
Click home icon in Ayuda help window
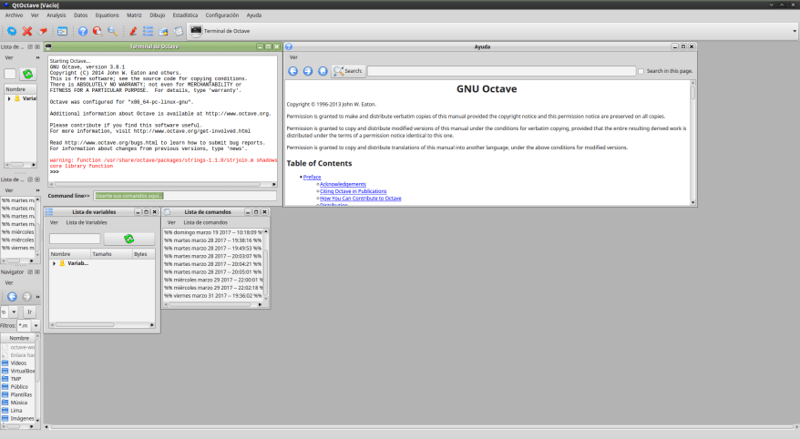click(323, 71)
